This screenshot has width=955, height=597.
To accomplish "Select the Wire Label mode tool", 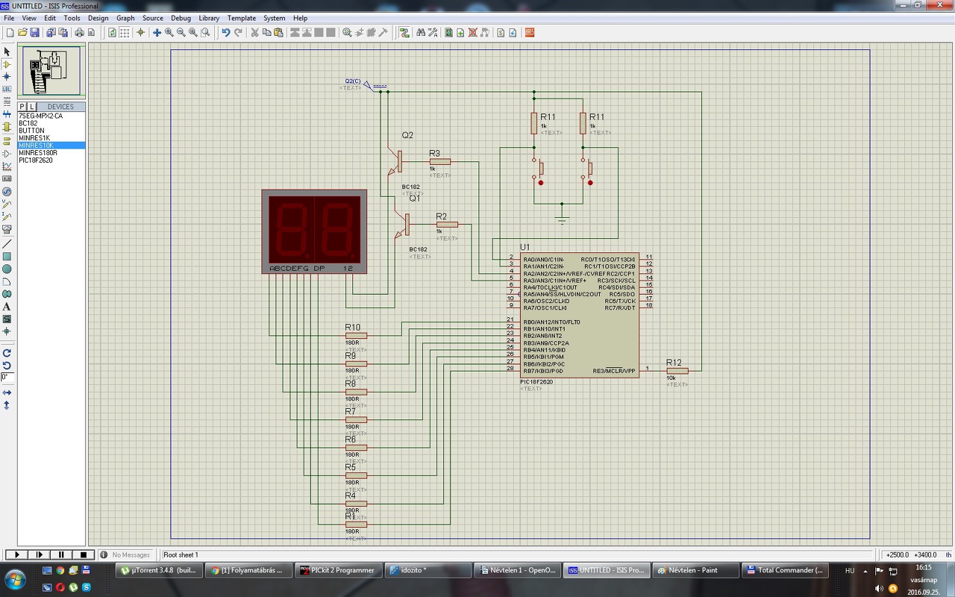I will (7, 90).
